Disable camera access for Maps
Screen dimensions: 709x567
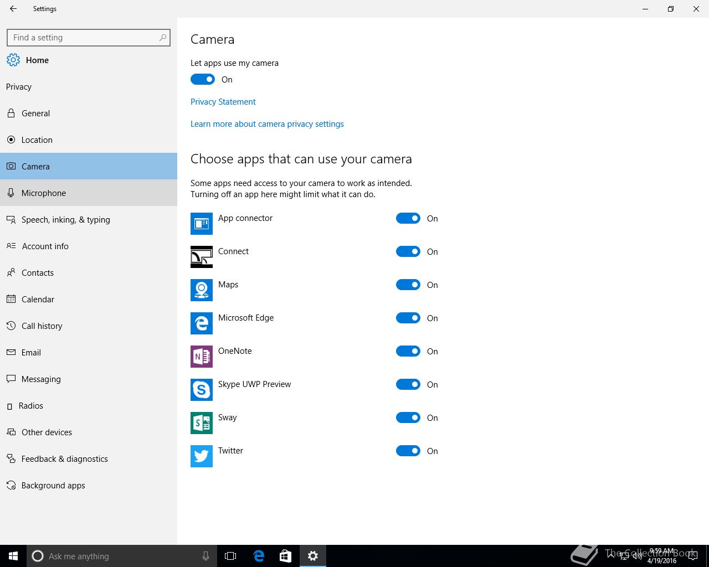408,285
